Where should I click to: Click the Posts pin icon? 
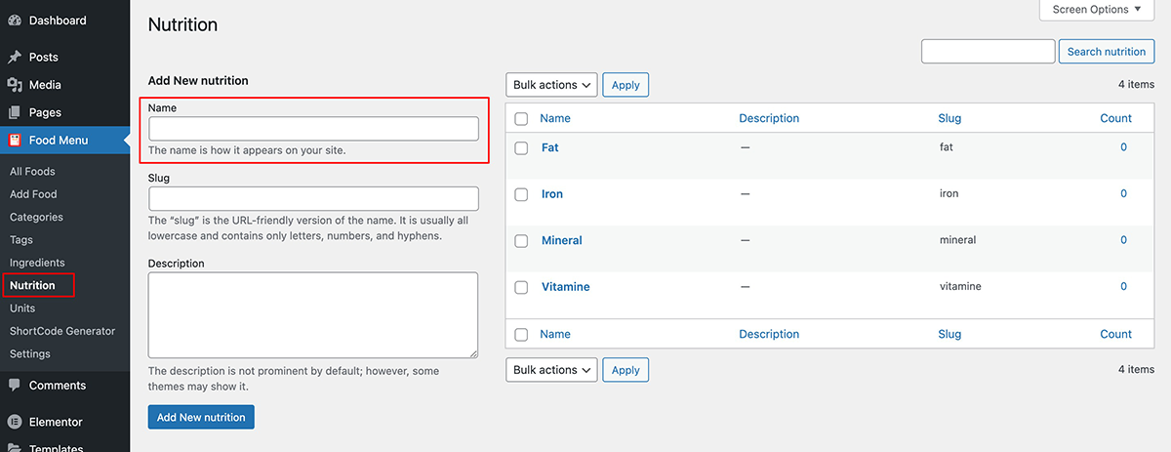(15, 58)
